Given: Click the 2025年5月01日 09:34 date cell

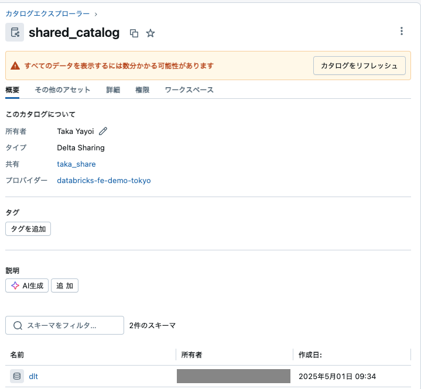Looking at the screenshot, I should coord(337,376).
